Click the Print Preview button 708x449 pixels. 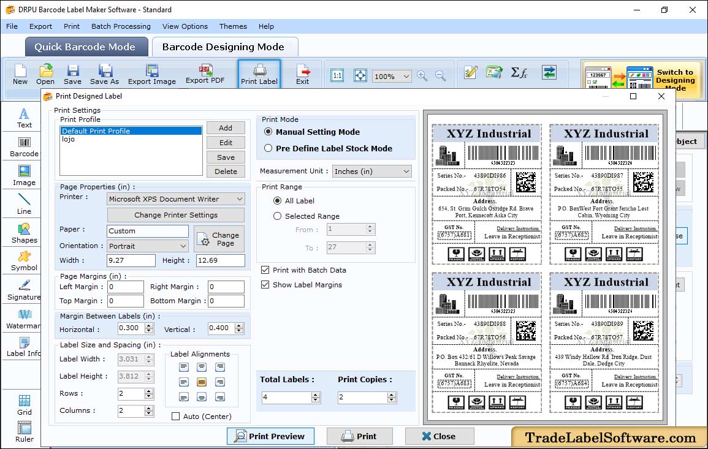270,436
